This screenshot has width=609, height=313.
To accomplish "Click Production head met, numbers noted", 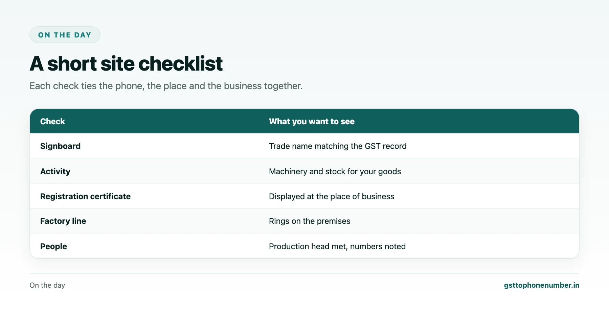I will [337, 246].
